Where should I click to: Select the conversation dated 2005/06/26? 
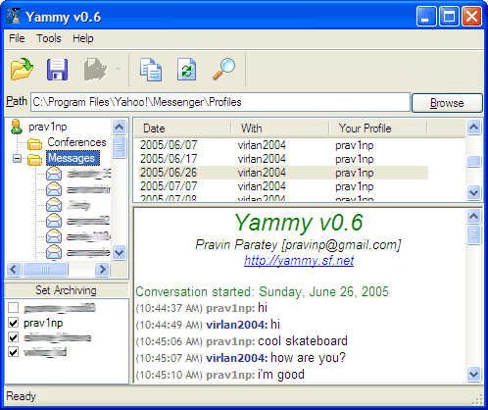tap(283, 173)
